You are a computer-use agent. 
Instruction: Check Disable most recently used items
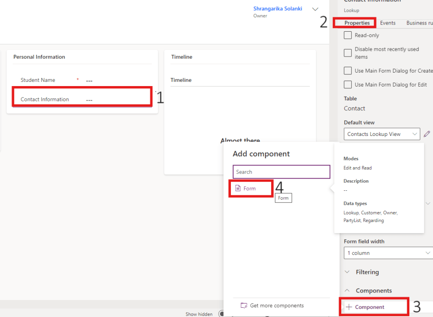point(348,53)
